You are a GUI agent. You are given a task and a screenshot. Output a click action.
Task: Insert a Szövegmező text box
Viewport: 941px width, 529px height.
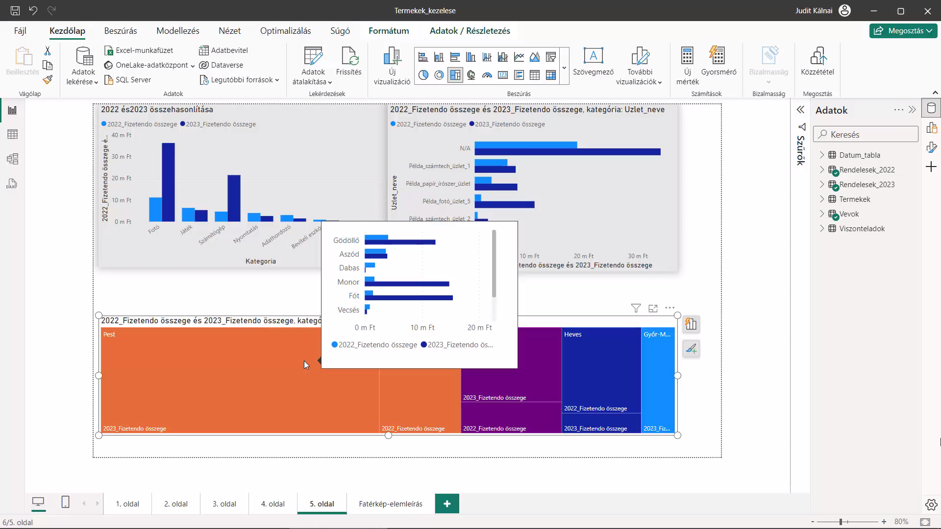click(593, 61)
